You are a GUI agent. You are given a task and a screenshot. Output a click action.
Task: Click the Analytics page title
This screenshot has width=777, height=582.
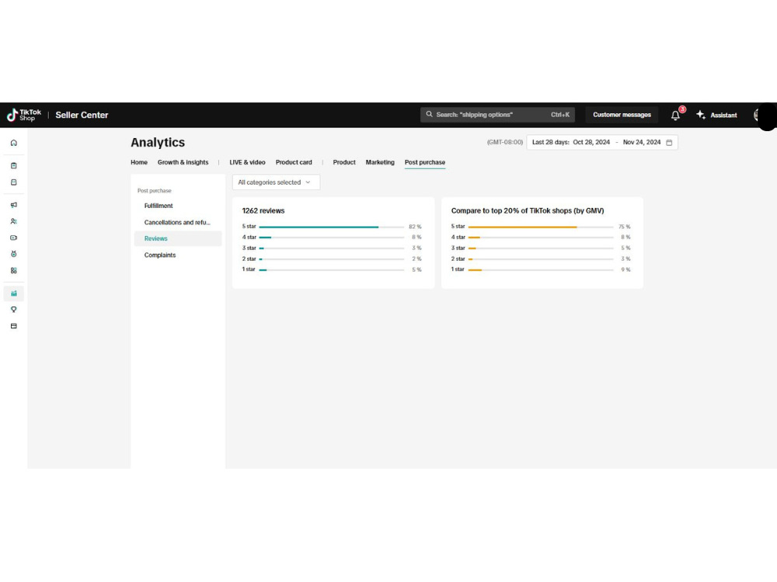coord(158,143)
